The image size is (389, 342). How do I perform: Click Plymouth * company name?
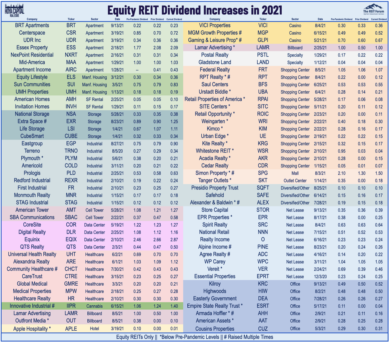[32, 158]
